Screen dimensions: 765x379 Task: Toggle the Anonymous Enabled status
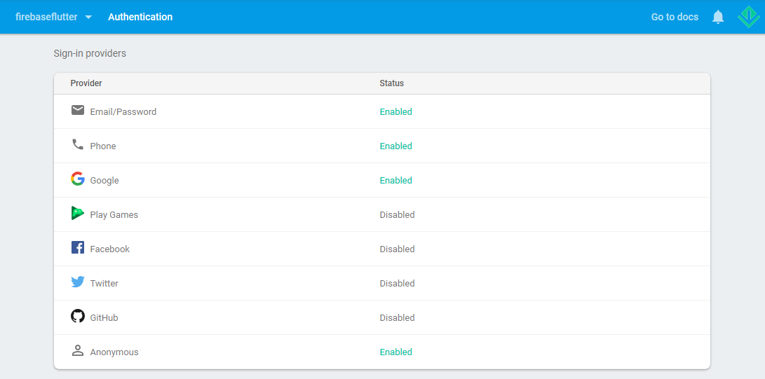(x=395, y=352)
